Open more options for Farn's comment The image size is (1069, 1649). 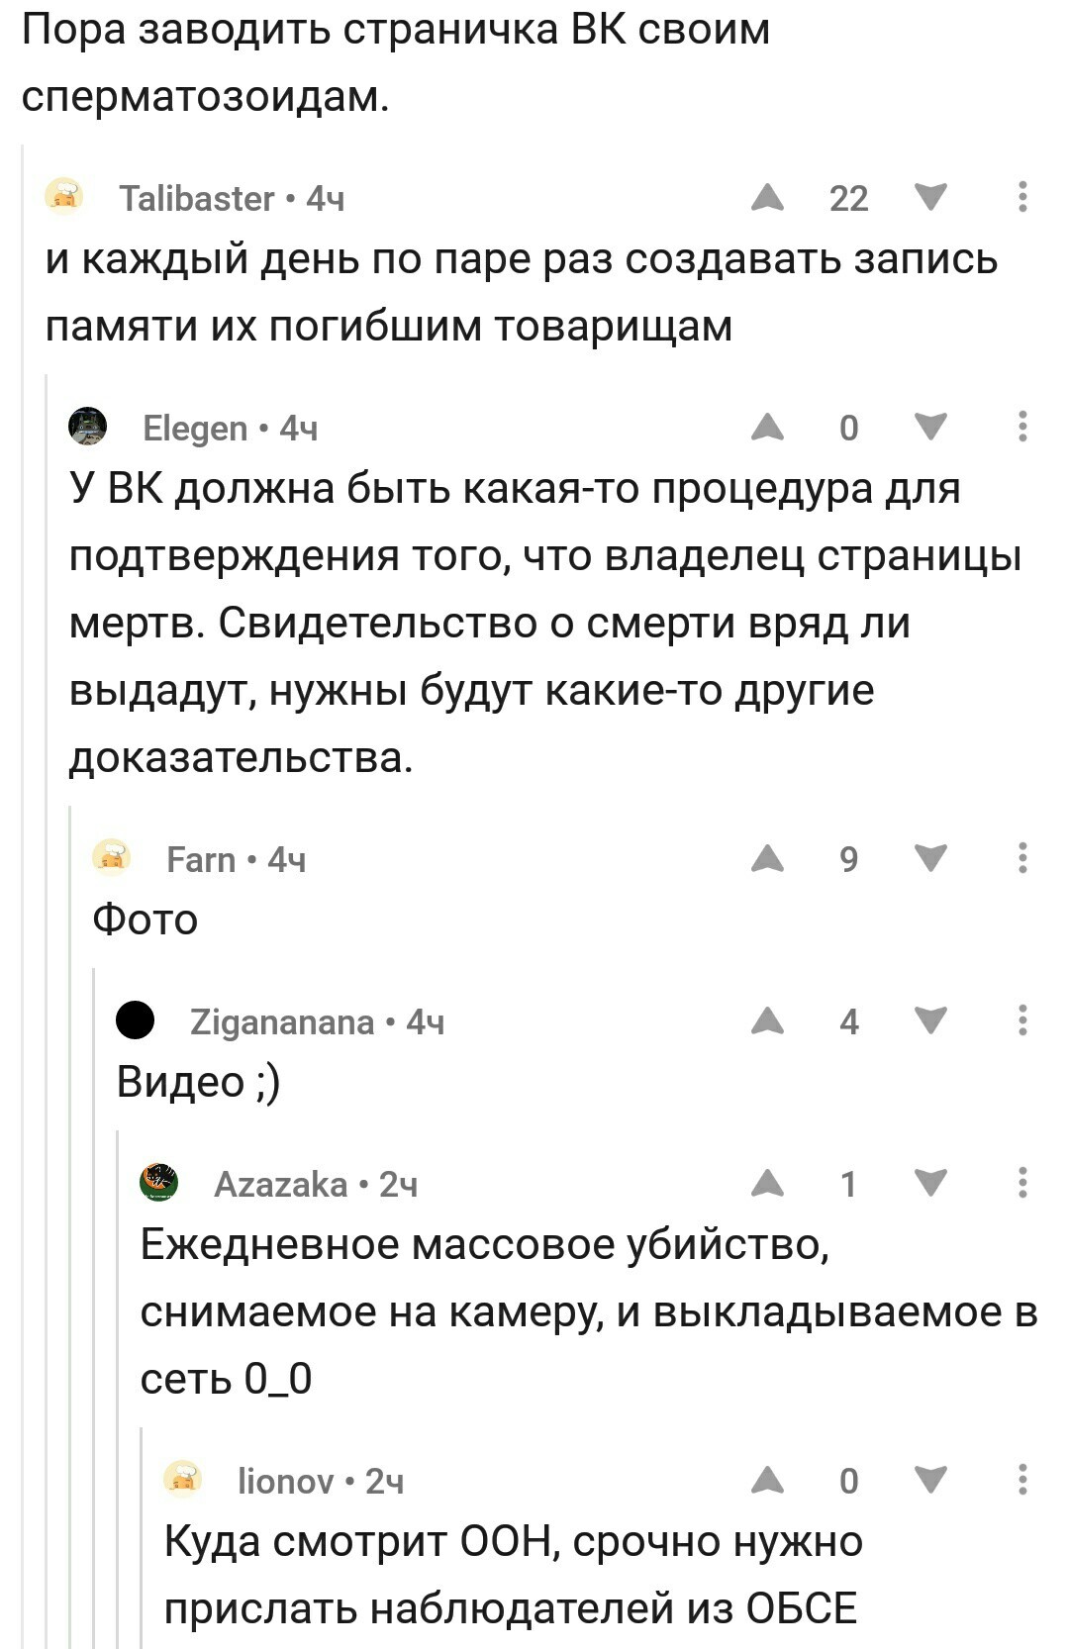click(x=1022, y=858)
